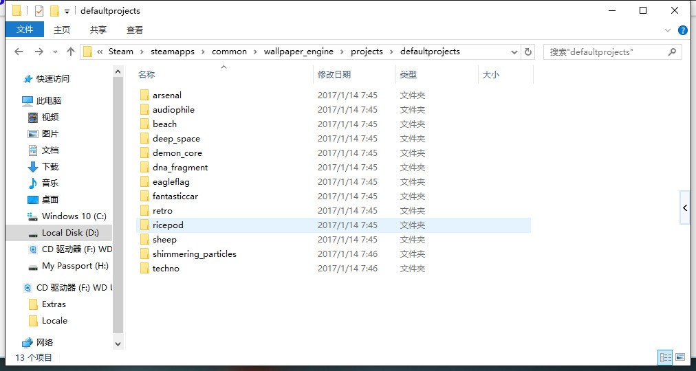Select the Music folder in sidebar

point(50,183)
